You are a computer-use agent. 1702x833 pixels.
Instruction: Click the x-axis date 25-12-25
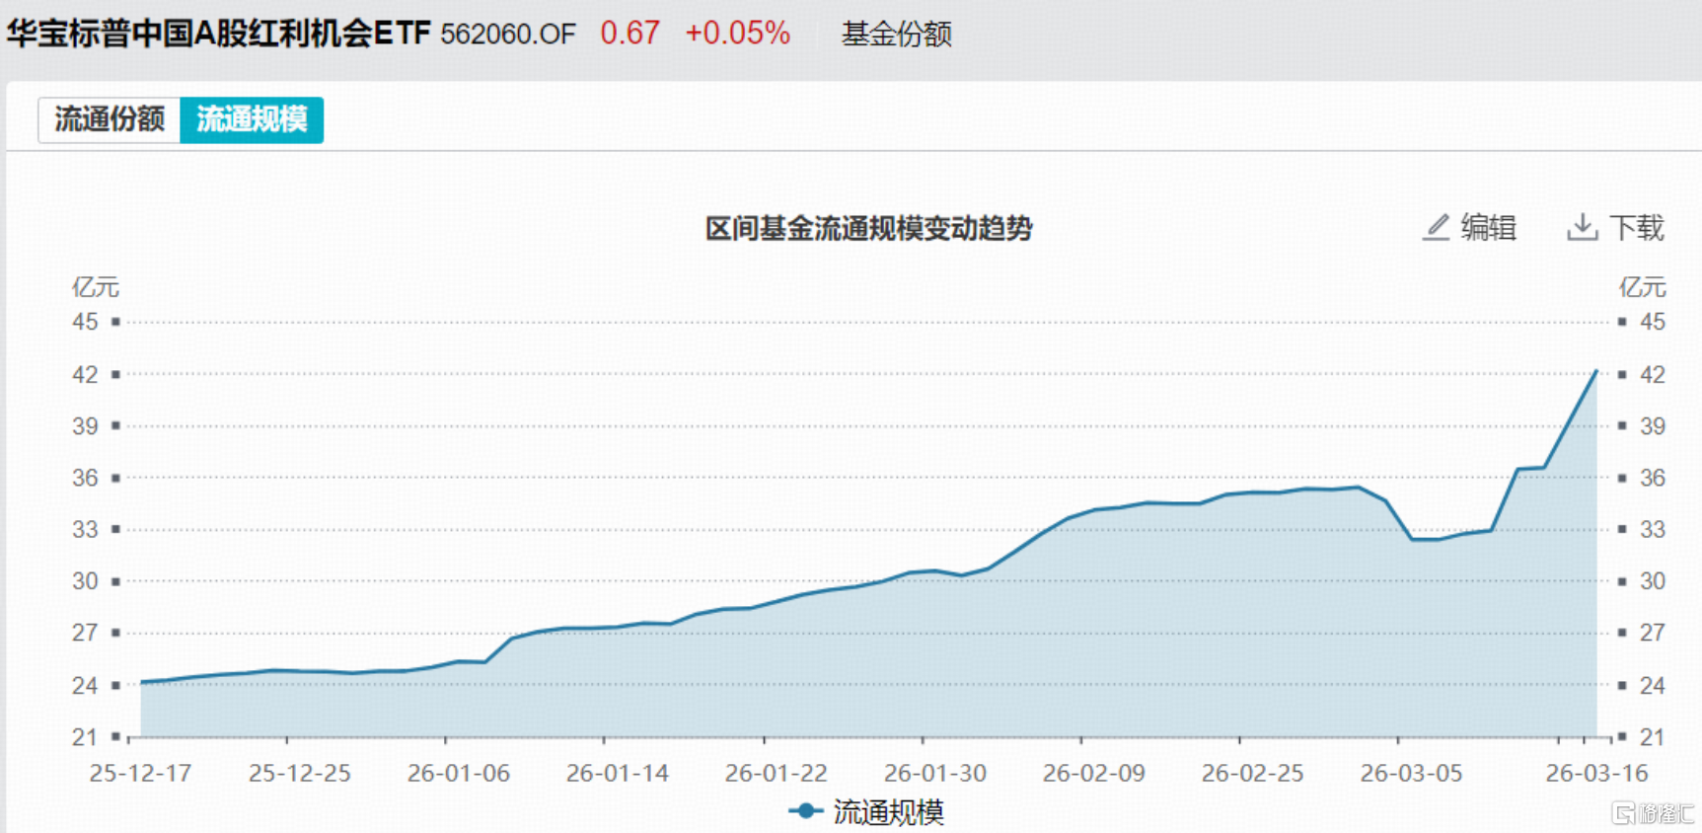[300, 773]
